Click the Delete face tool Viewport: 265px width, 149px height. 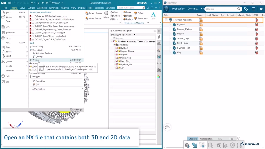tap(128, 16)
